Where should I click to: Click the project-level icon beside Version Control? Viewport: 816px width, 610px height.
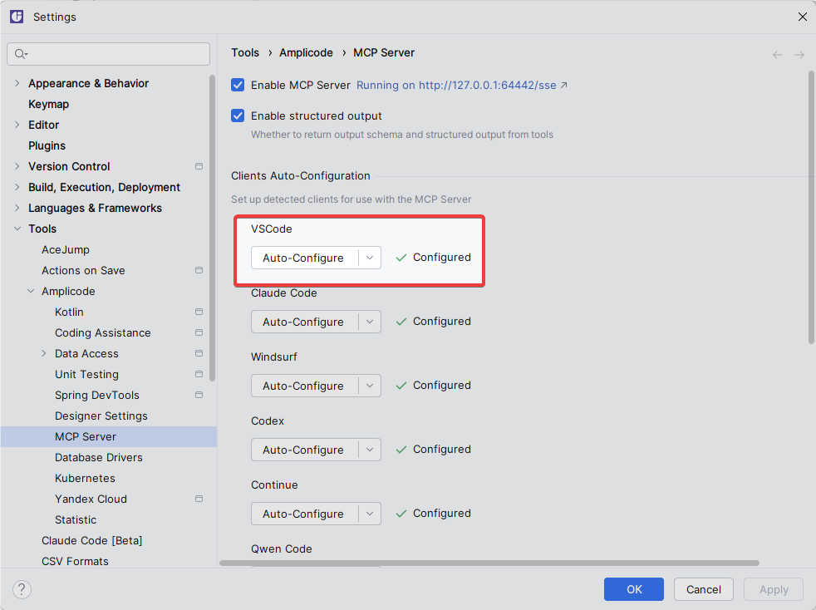[x=199, y=166]
